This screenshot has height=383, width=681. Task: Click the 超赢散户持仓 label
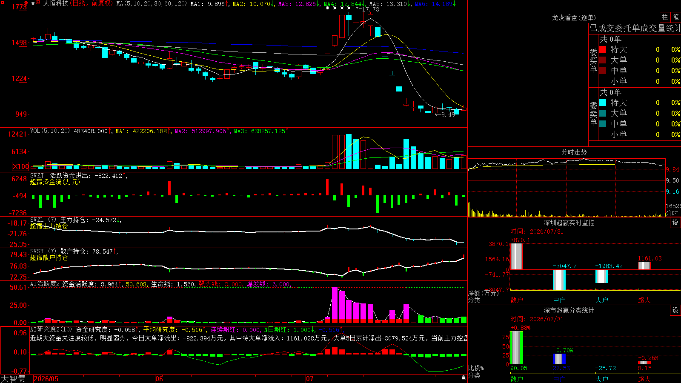(49, 257)
